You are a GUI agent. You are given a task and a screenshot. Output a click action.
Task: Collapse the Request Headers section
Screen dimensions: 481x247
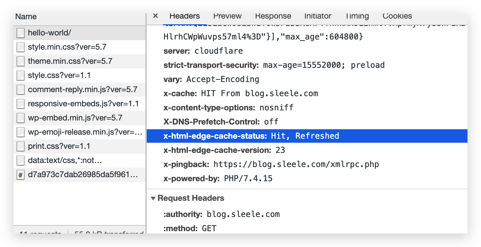pyautogui.click(x=154, y=198)
